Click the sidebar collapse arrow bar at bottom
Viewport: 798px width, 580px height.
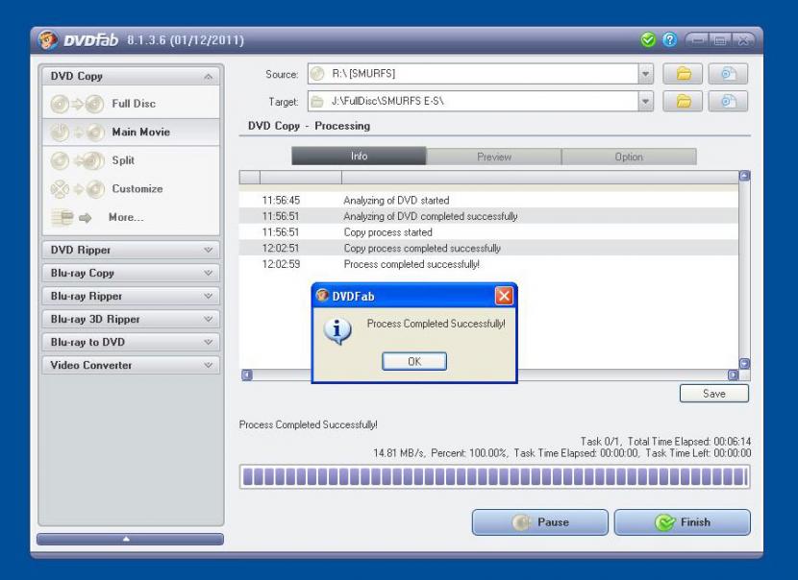coord(131,539)
